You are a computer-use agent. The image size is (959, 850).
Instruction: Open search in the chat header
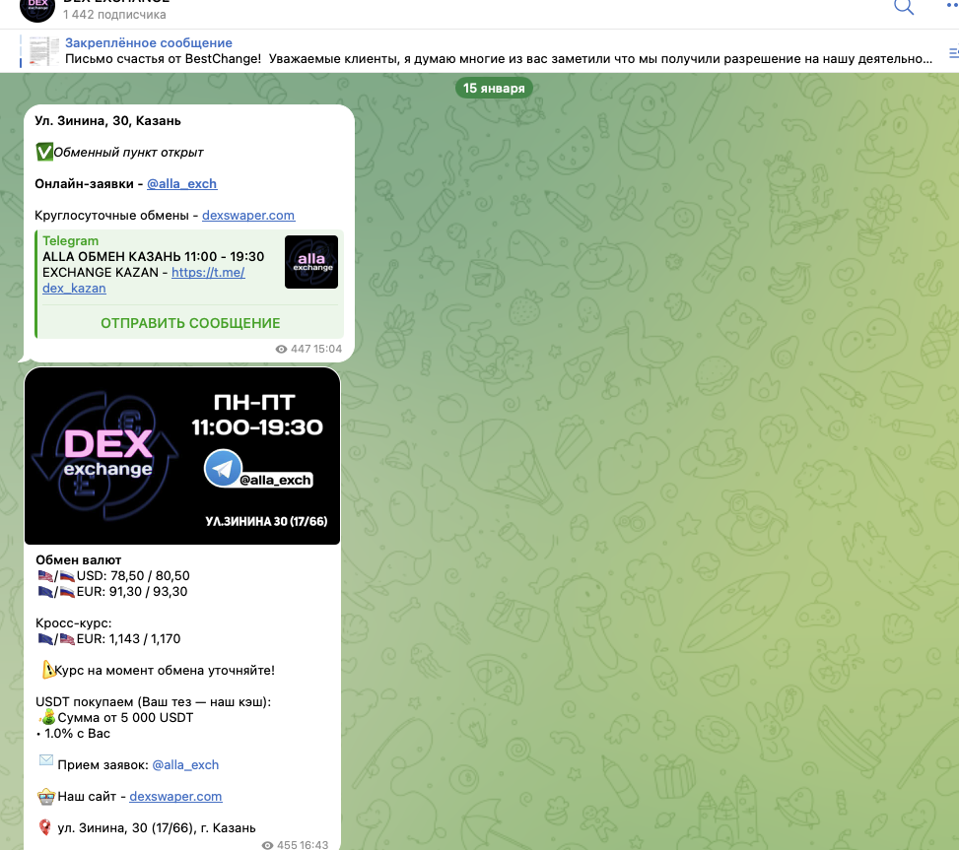904,7
